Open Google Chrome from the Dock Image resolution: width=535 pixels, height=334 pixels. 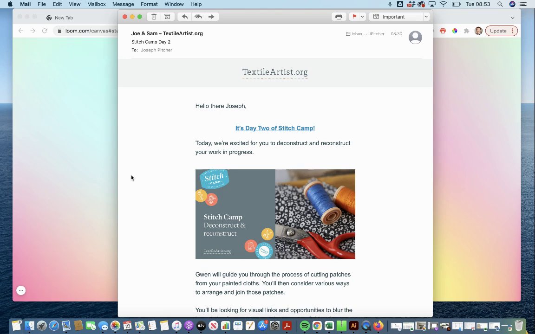point(317,326)
